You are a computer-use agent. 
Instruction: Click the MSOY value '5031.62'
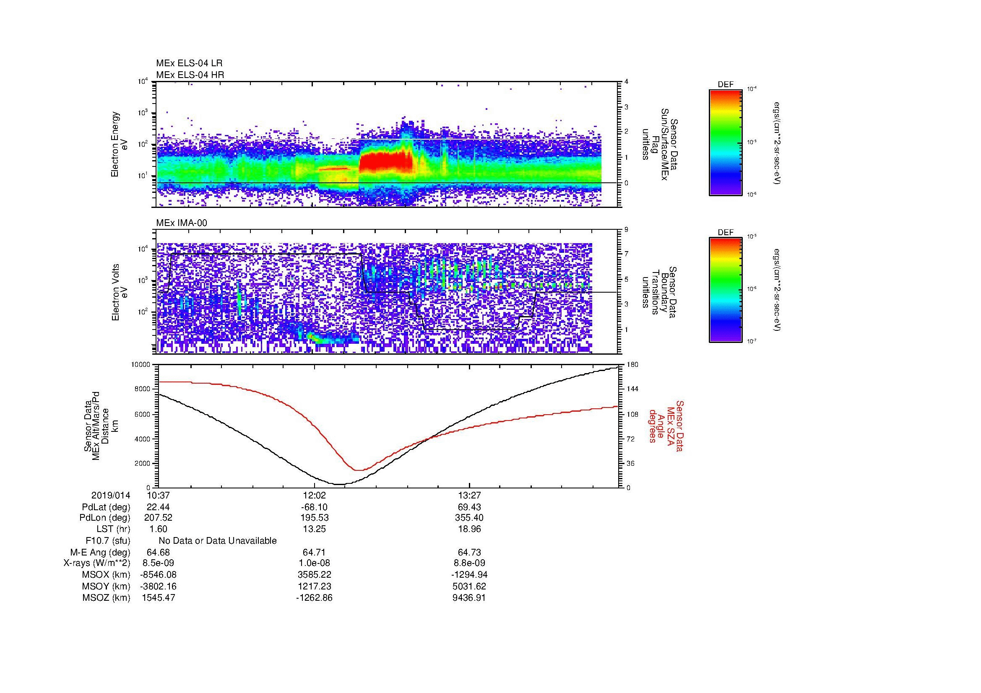[469, 586]
